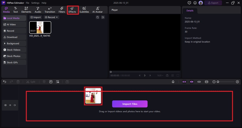Click the crop icon in player
This screenshot has height=128, width=242.
coord(172,75)
